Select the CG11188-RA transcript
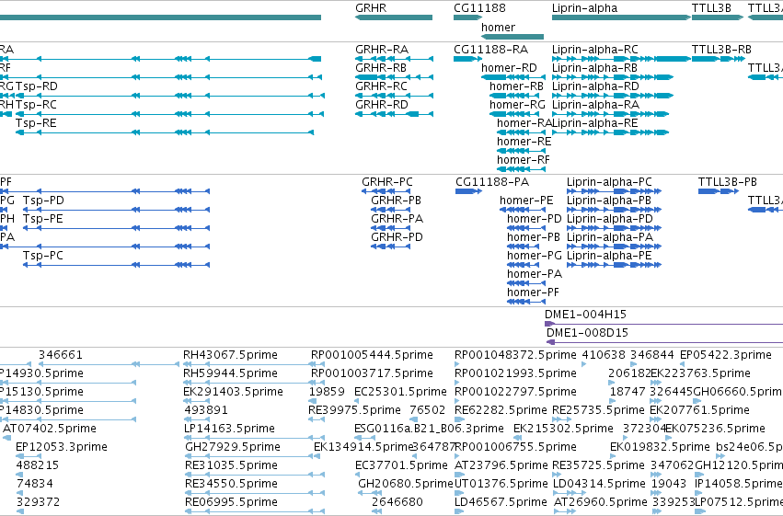Screen dimensions: 783x516 [490, 50]
